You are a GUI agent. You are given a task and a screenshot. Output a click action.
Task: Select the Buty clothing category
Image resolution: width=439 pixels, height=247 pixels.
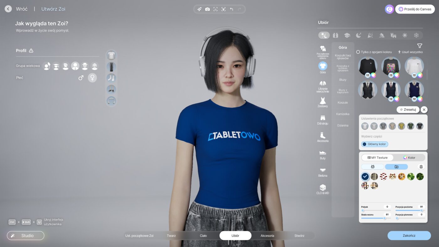(323, 155)
